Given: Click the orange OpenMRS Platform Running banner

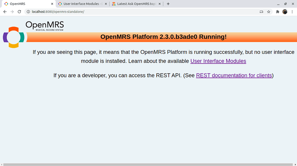Looking at the screenshot, I should [x=163, y=37].
